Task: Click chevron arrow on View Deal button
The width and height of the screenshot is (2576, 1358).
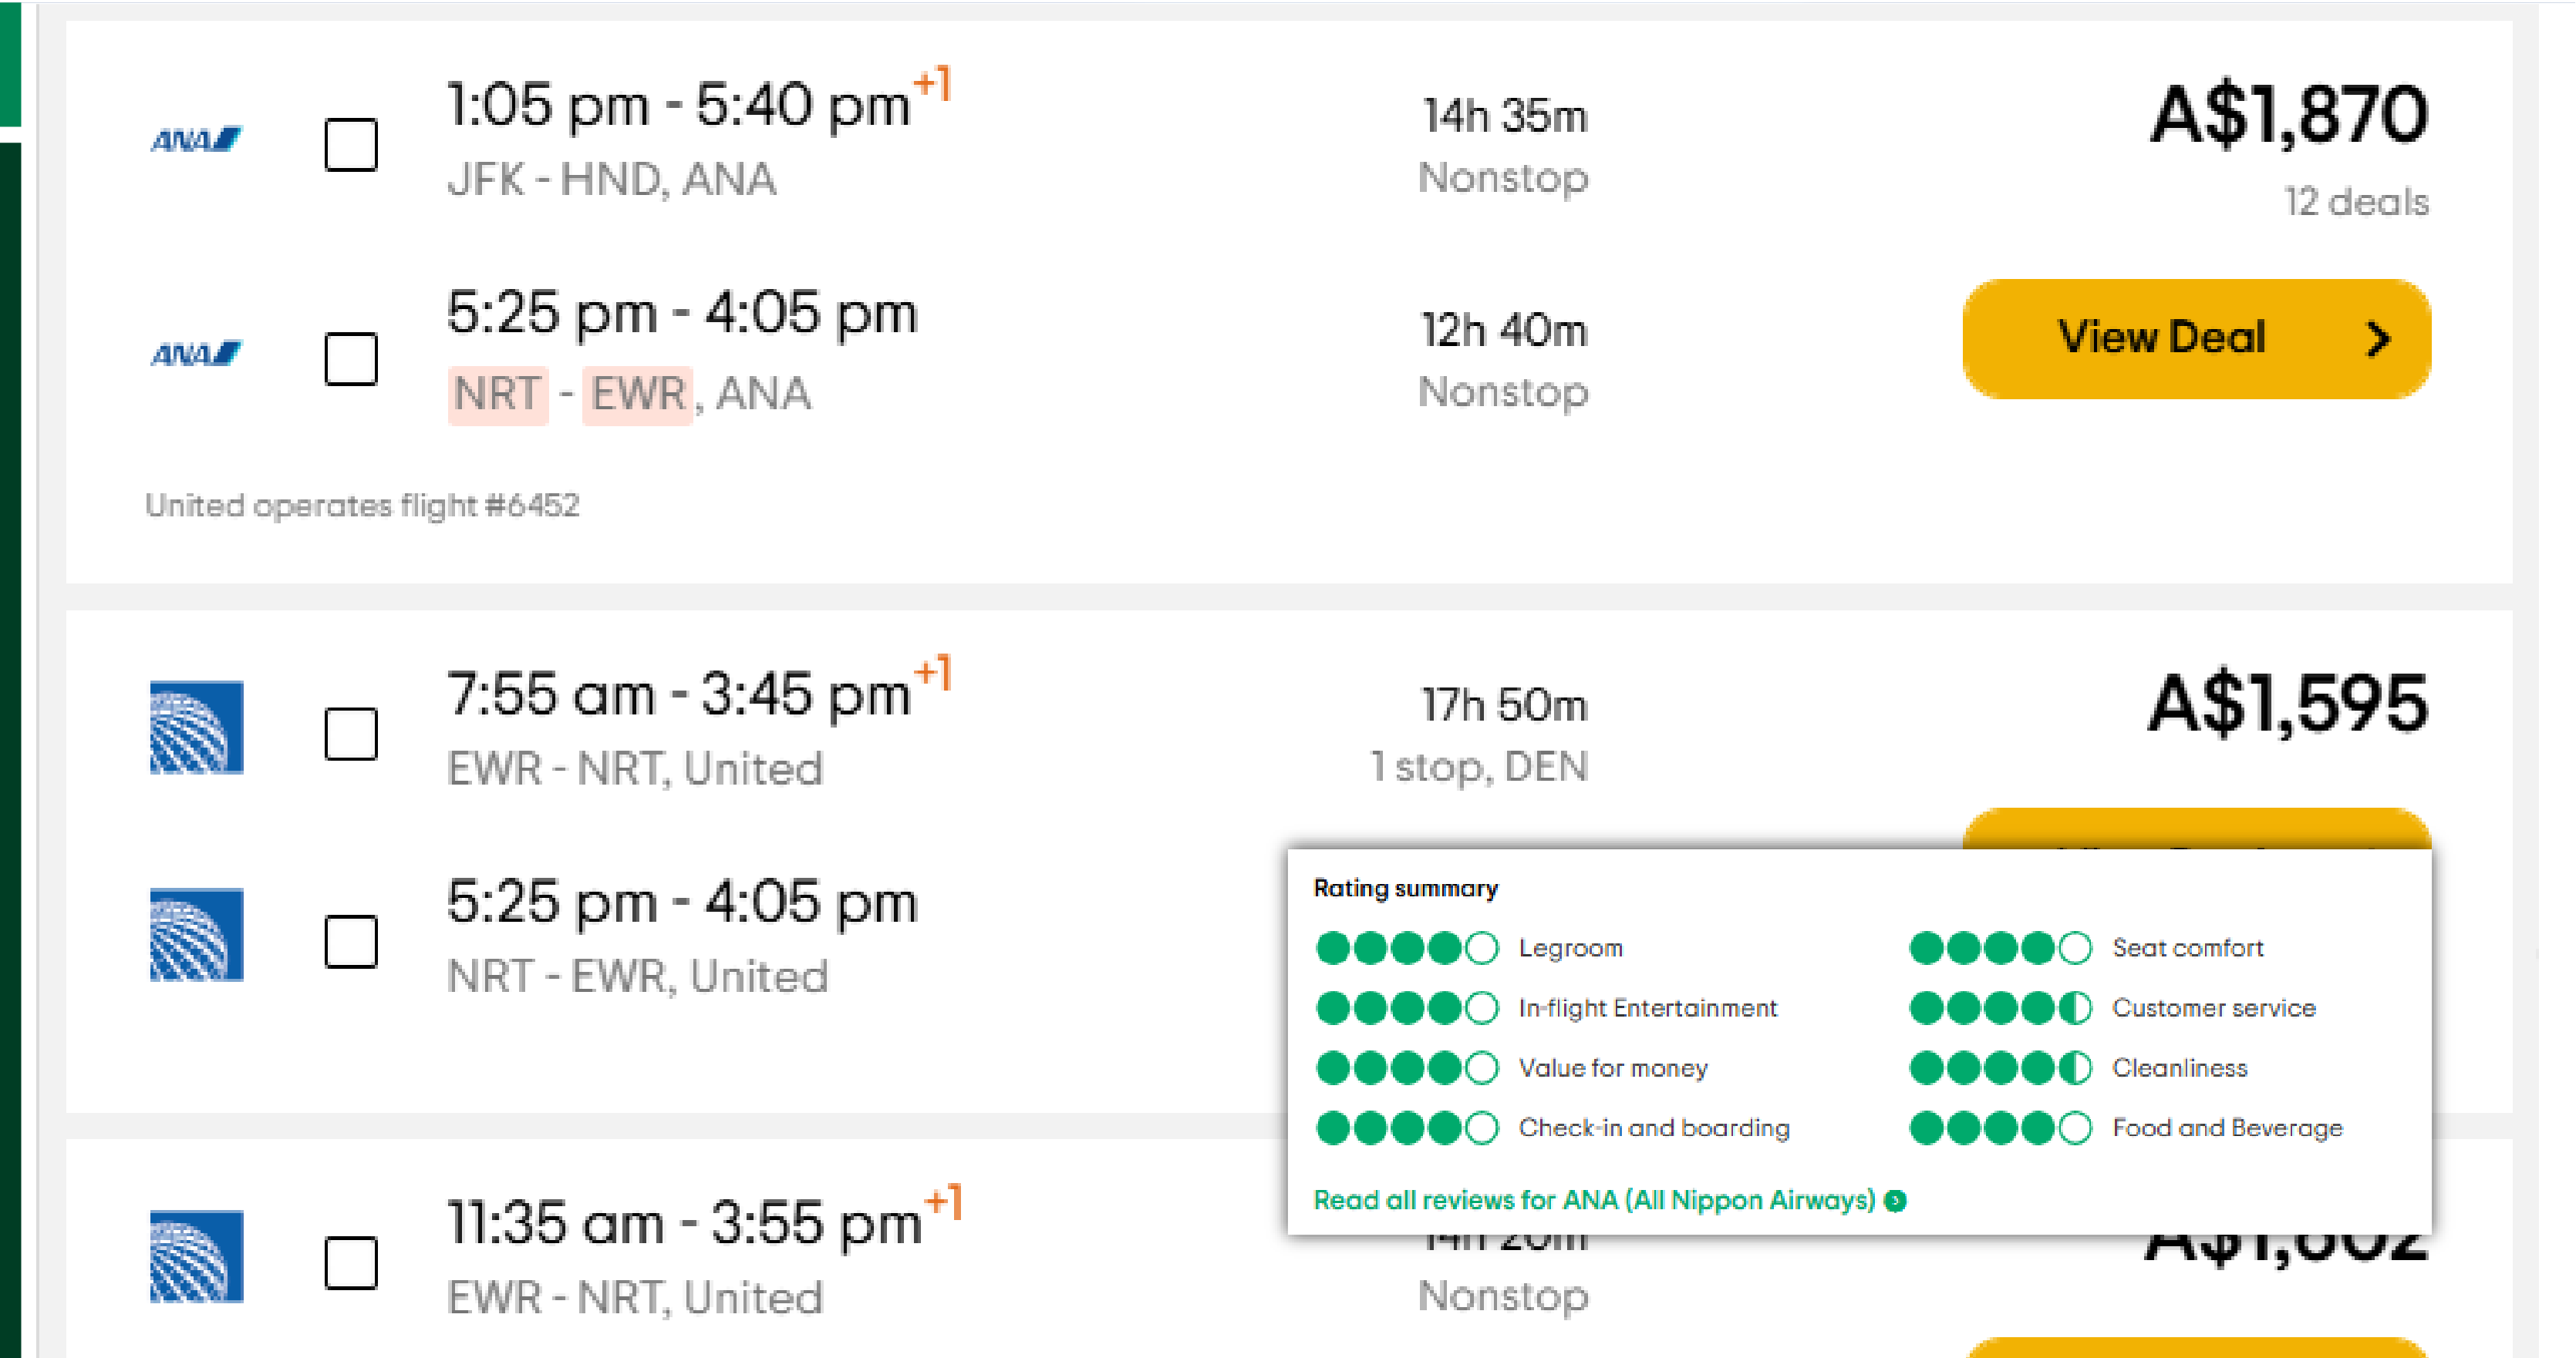Action: (x=2378, y=340)
